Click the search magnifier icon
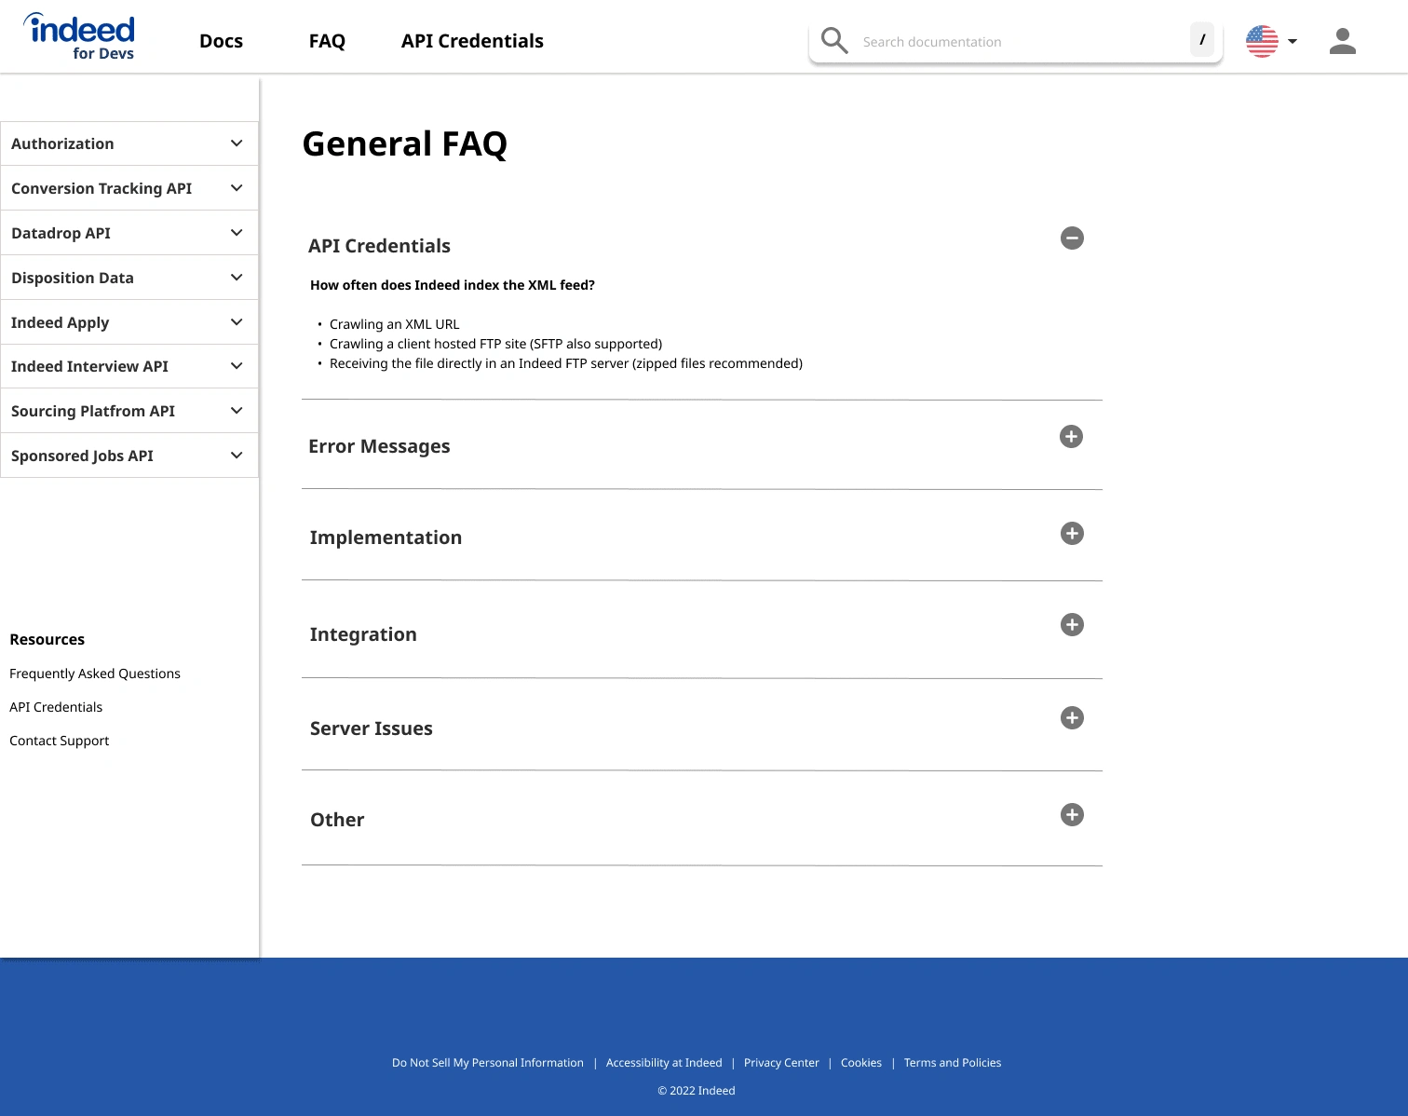 coord(834,40)
